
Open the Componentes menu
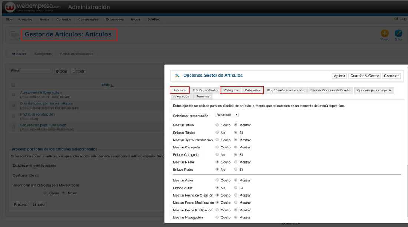89,19
